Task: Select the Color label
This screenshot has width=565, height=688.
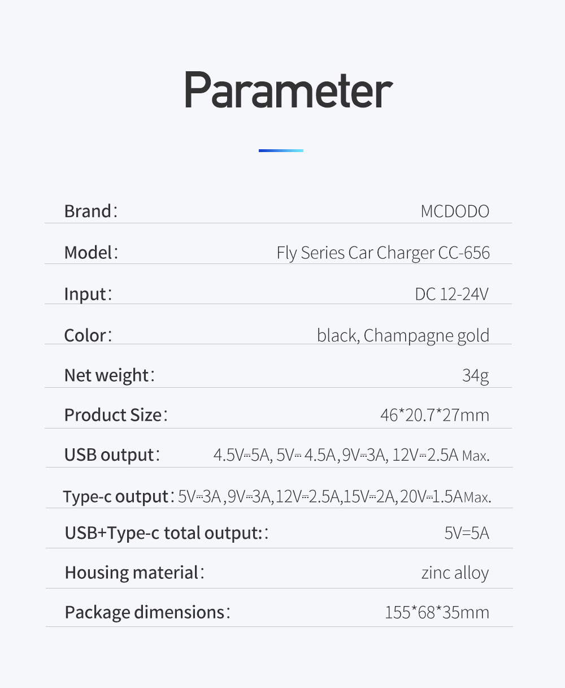Action: click(88, 335)
